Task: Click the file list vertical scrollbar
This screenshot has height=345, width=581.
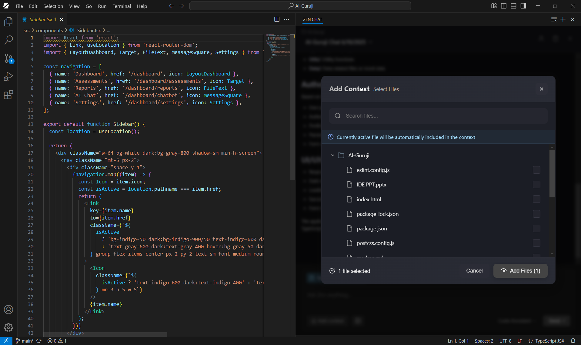Action: click(x=552, y=174)
